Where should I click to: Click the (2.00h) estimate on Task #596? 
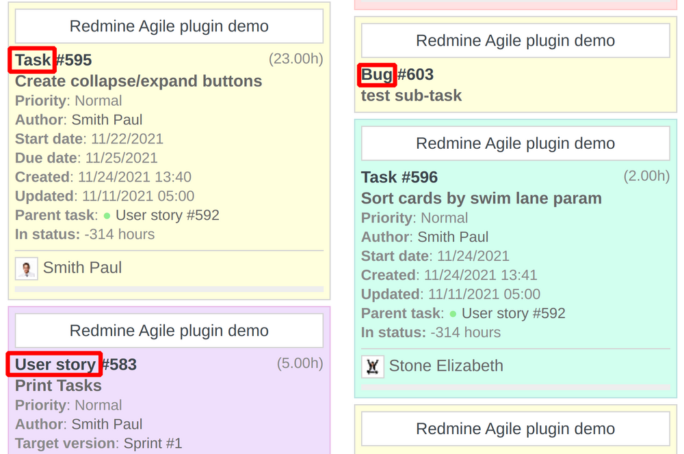pyautogui.click(x=646, y=176)
